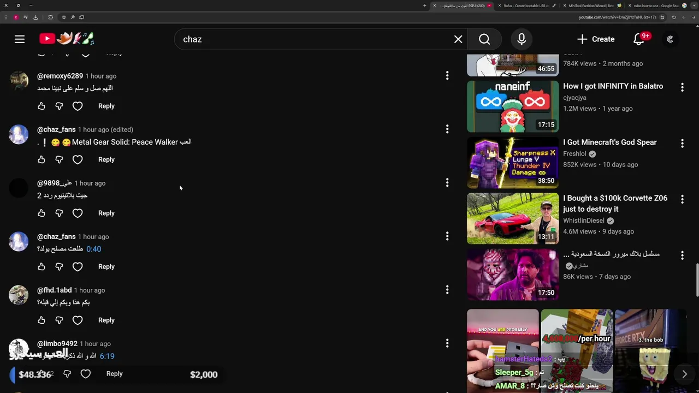
Task: Switch to MiniTool Partition Wizard browser tab
Action: (x=591, y=5)
